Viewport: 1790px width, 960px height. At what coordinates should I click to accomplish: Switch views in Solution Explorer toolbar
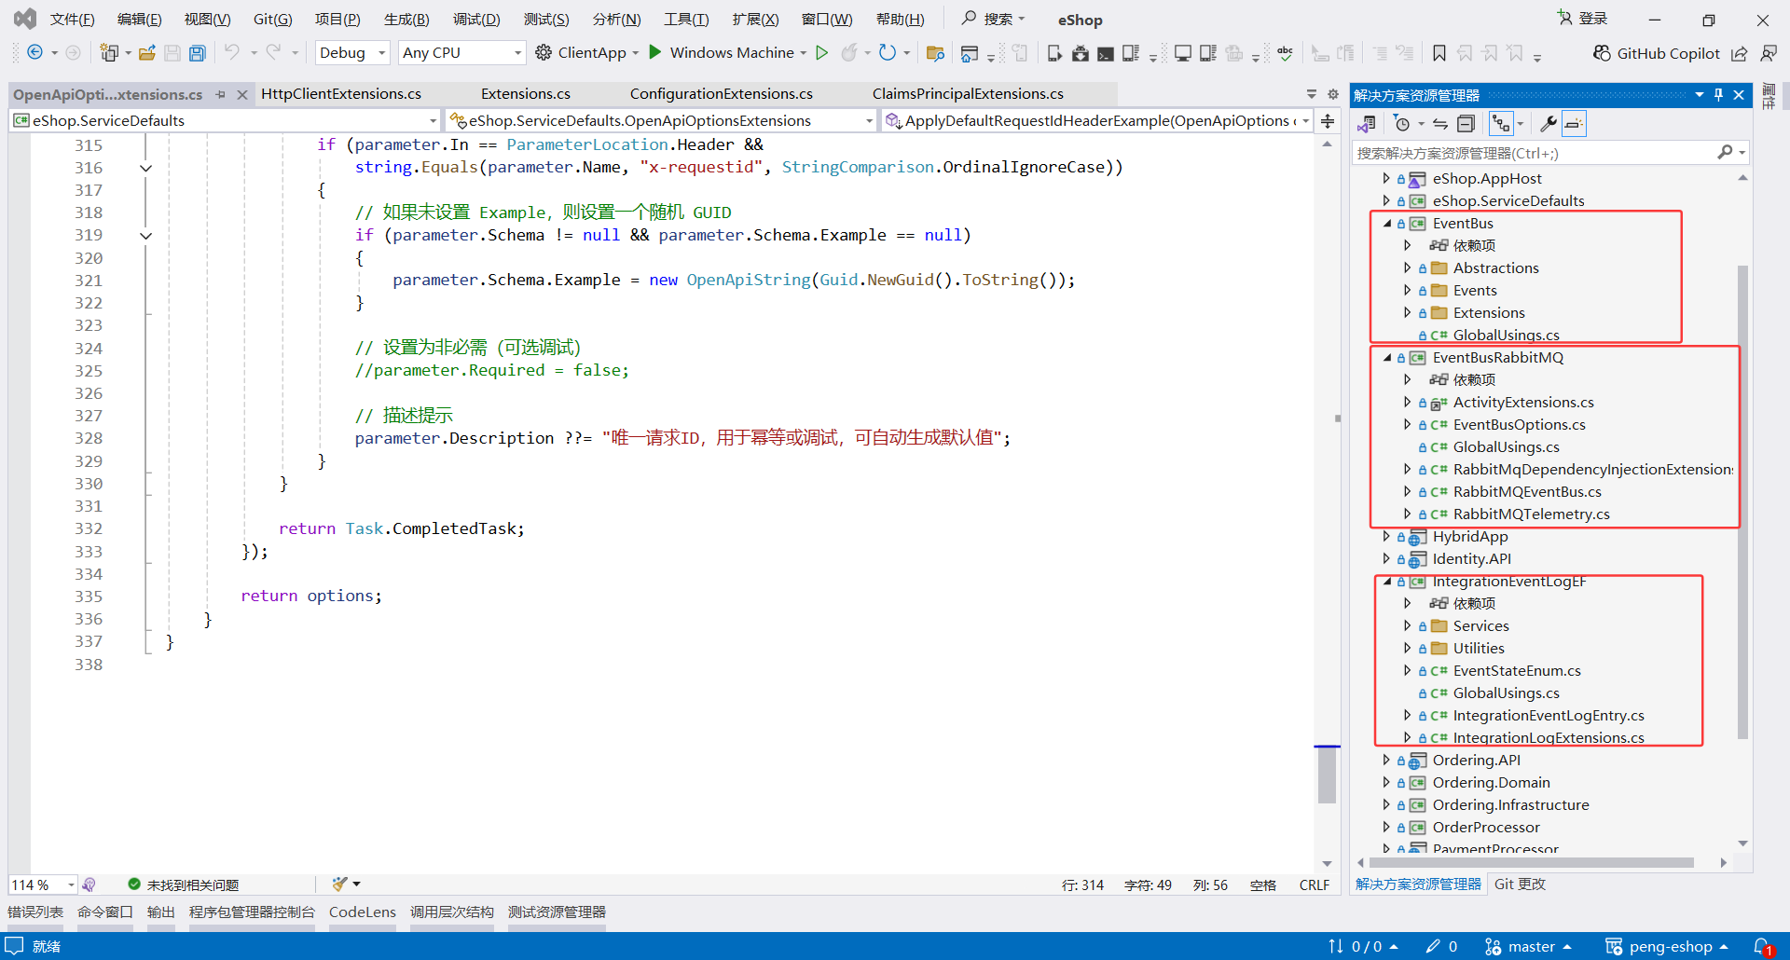[x=1367, y=124]
